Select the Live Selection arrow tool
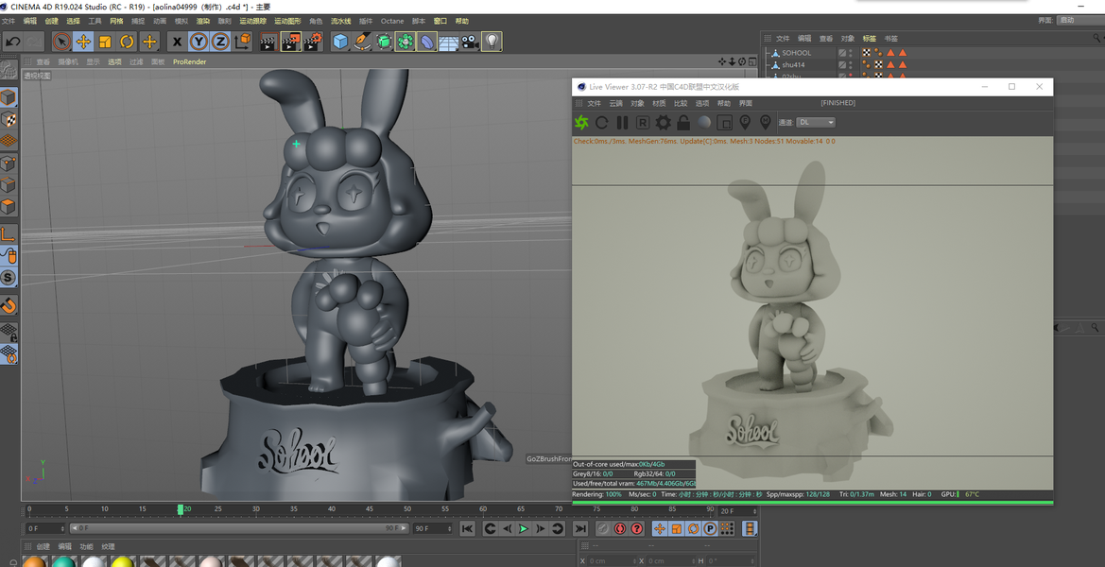The image size is (1105, 567). pyautogui.click(x=61, y=42)
